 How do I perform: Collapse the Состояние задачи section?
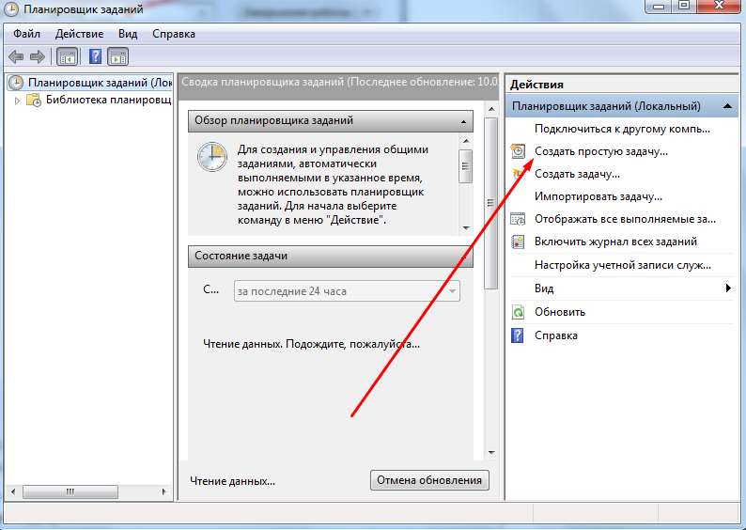[463, 256]
